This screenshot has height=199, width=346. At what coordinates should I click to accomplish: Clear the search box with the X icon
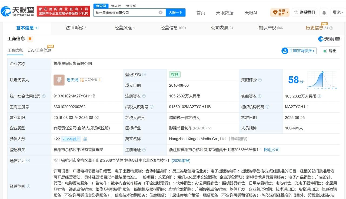click(161, 12)
